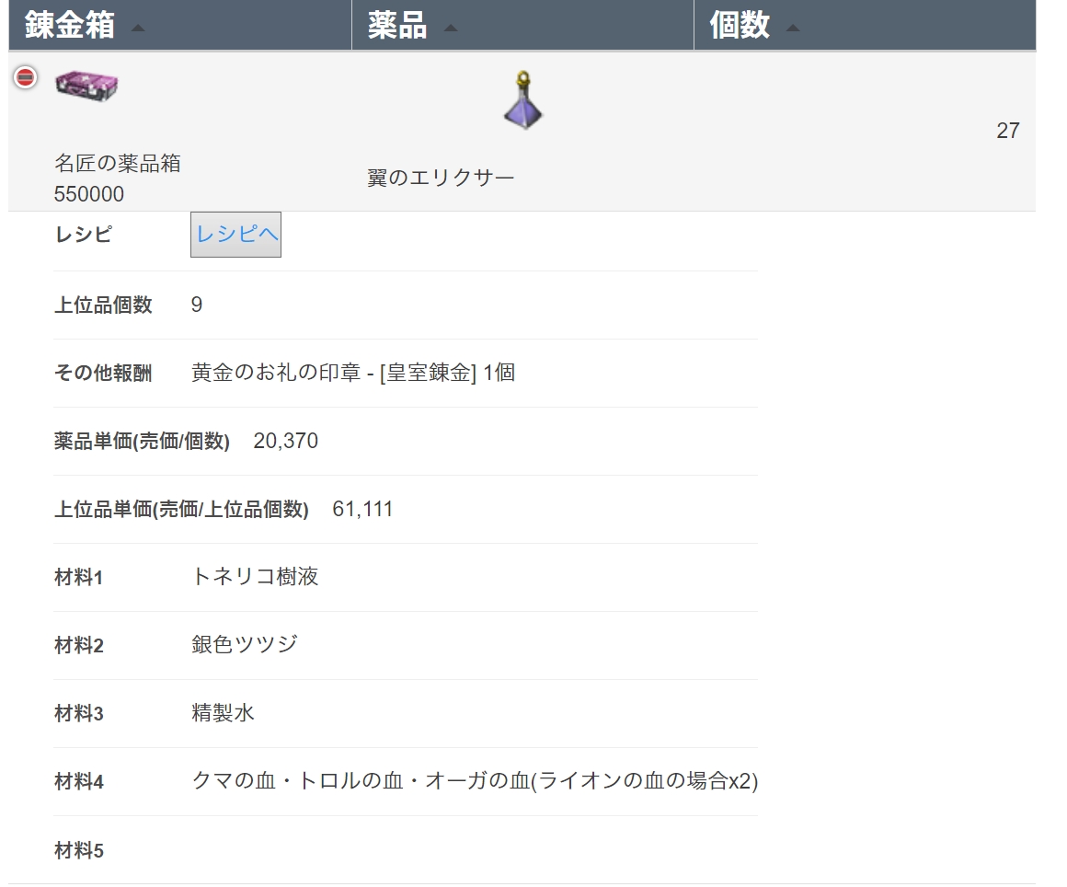Click the sort arrow beside 個数
This screenshot has height=887, width=1067.
(793, 29)
